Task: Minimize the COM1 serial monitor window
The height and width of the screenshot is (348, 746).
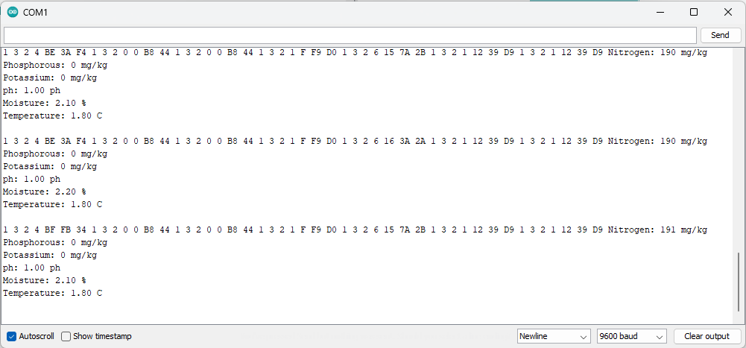Action: 660,13
